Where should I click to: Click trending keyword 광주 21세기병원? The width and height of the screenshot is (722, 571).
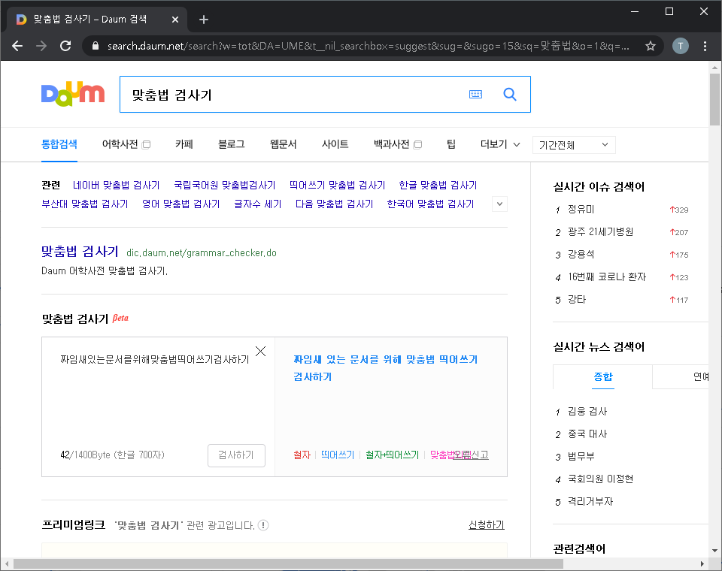point(600,232)
